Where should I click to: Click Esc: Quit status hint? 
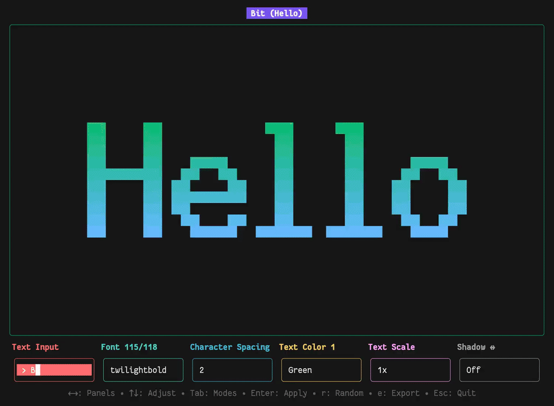click(x=453, y=393)
